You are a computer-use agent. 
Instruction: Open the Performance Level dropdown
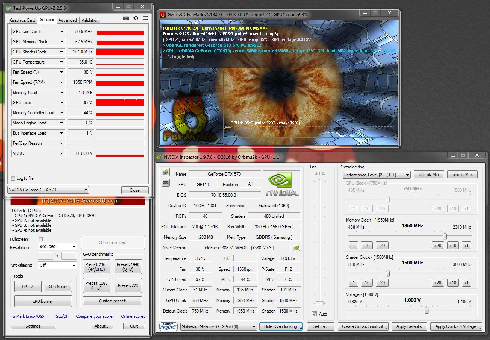coord(377,175)
